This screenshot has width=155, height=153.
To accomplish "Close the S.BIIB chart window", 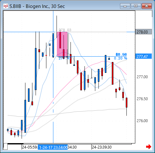I will tap(147, 6).
